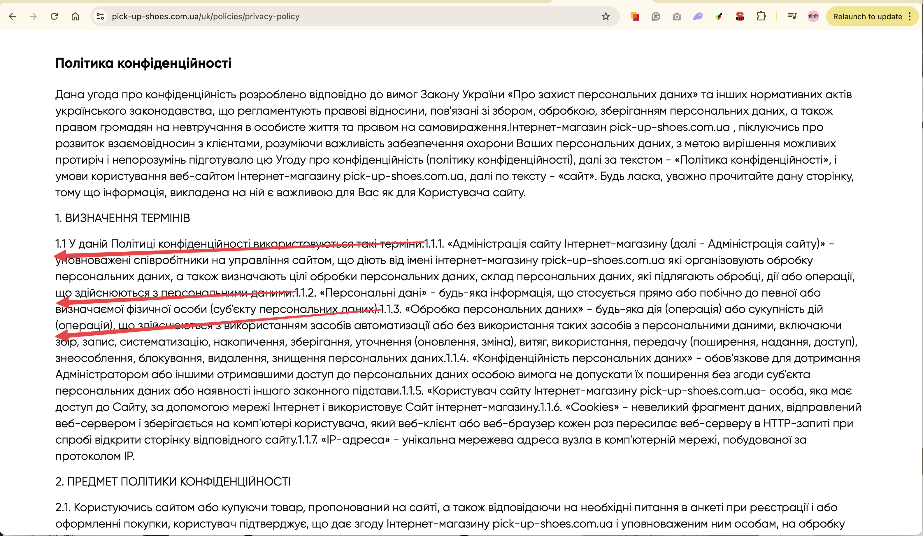The image size is (923, 536).
Task: Open the colorful feather extension icon
Action: 719,17
